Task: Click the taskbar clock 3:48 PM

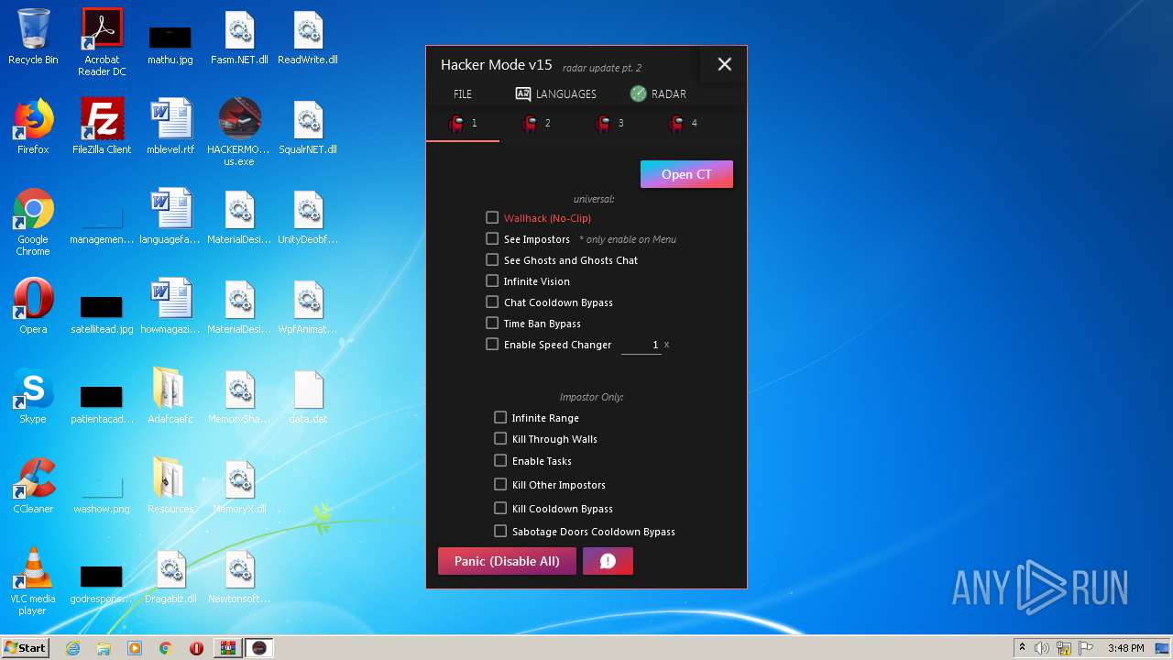Action: coord(1125,648)
